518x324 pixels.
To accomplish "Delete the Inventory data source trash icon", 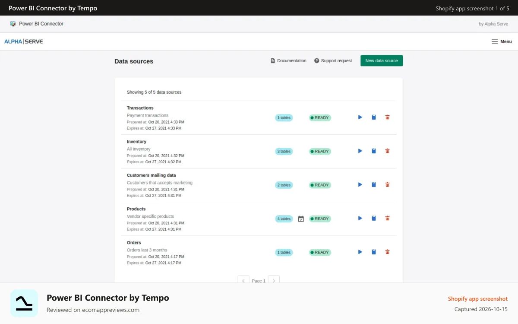I will click(x=387, y=151).
